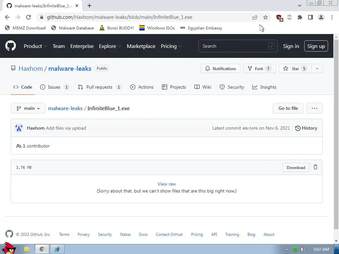The image size is (339, 254).
Task: Click the Team header link
Action: click(59, 46)
